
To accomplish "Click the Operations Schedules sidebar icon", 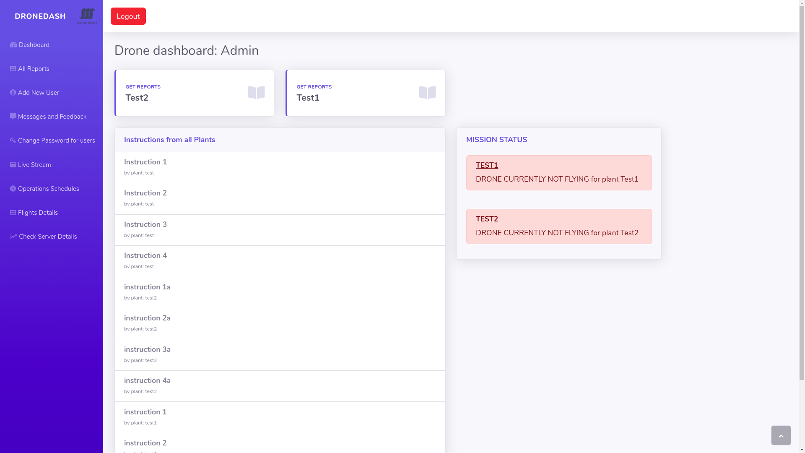I will 13,189.
